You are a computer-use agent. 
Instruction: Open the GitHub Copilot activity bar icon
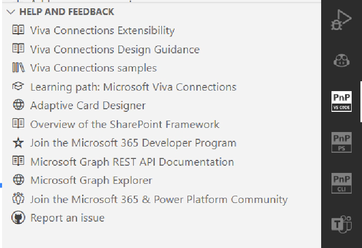click(x=341, y=61)
